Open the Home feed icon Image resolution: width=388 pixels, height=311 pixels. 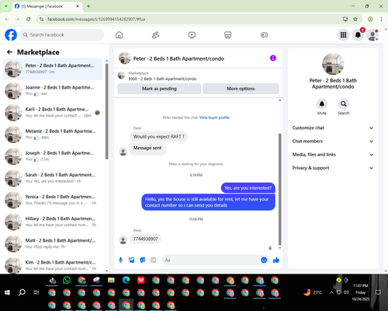coord(119,35)
